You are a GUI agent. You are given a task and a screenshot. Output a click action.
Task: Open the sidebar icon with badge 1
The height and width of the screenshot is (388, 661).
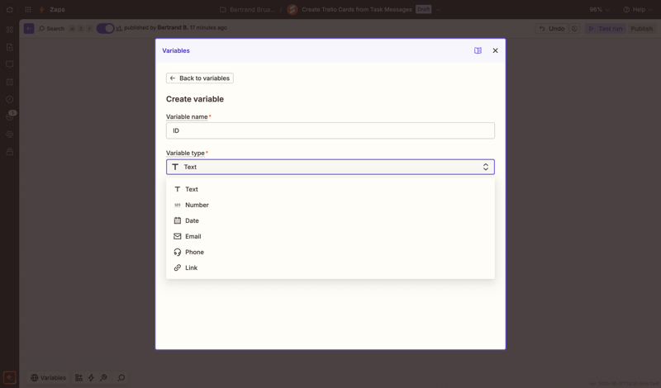(x=9, y=116)
